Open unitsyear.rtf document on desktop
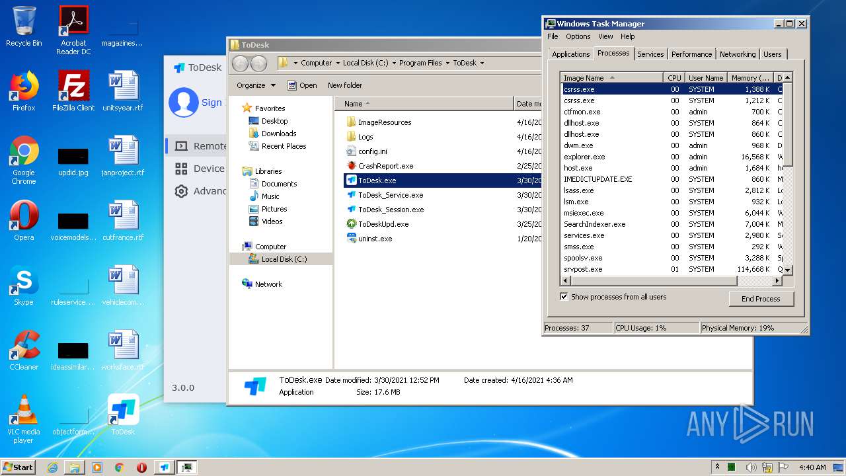846x476 pixels. pos(123,91)
